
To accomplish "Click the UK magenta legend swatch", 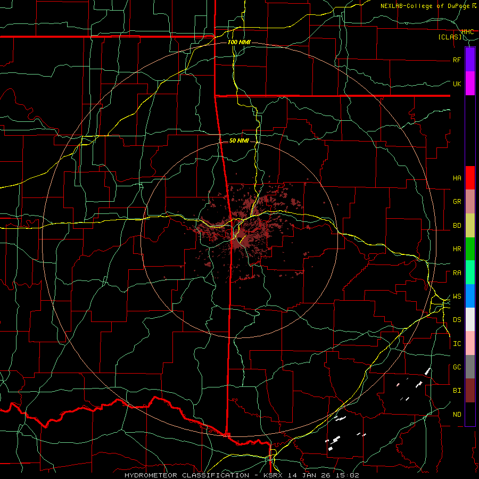I will click(470, 83).
